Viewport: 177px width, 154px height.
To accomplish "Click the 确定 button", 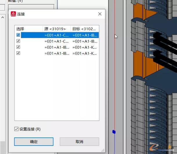I will [34, 142].
